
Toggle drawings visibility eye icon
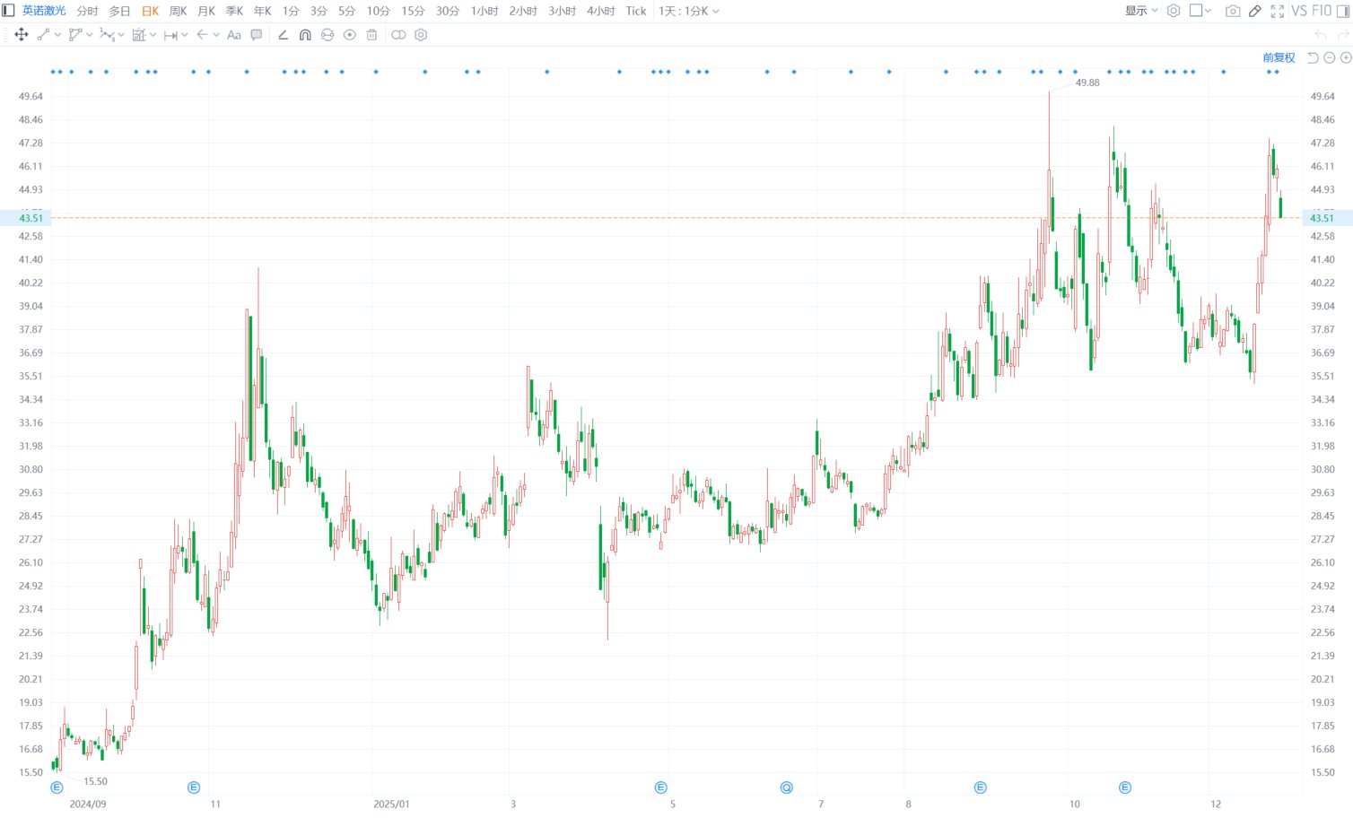click(x=350, y=35)
